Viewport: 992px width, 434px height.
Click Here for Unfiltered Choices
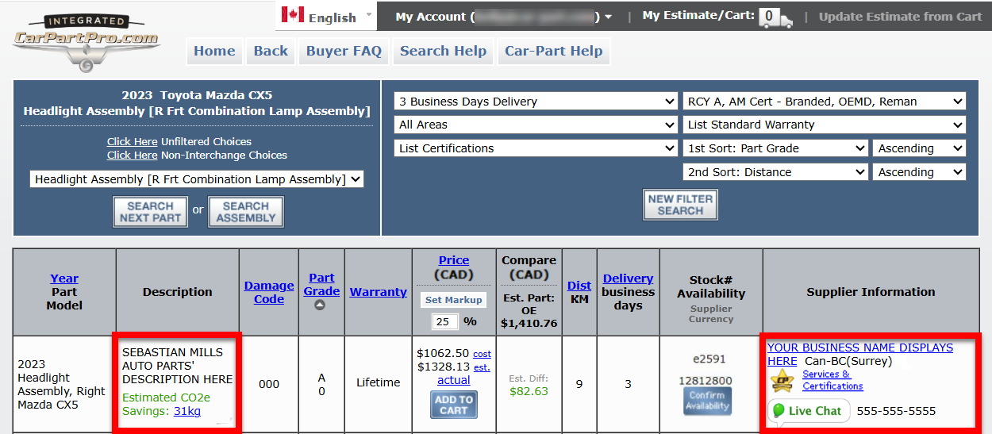coord(133,142)
